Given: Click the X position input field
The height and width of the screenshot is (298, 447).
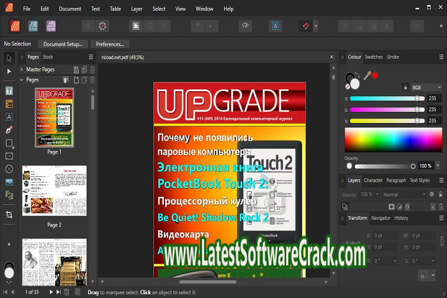Looking at the screenshot, I should click(385, 236).
